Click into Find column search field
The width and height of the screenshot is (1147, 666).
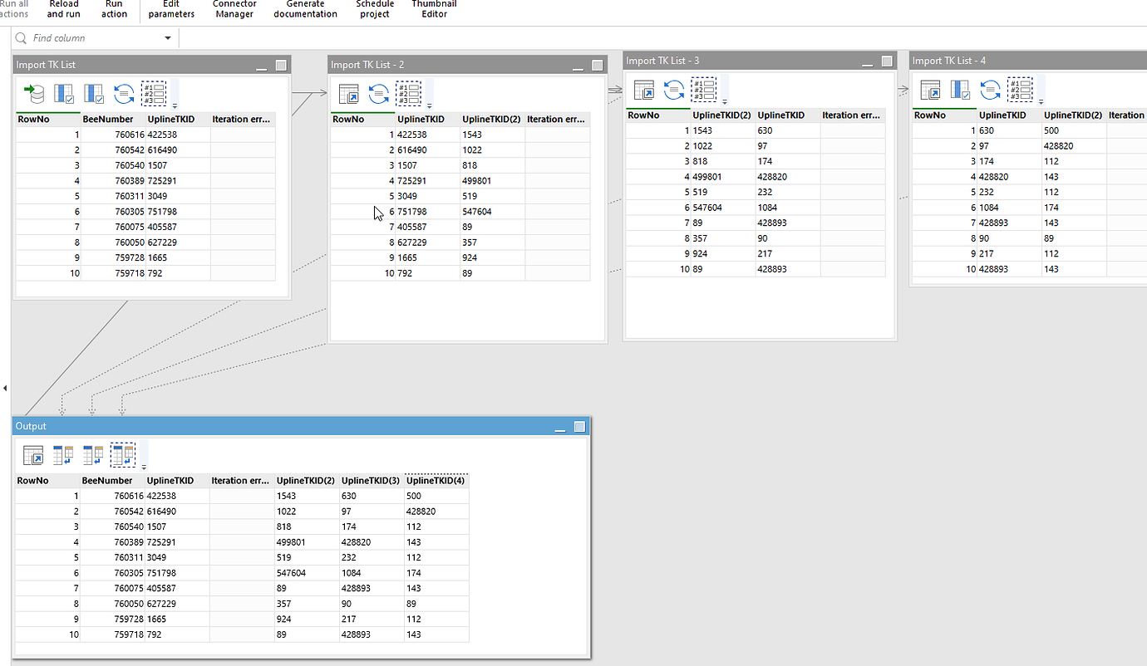[96, 38]
